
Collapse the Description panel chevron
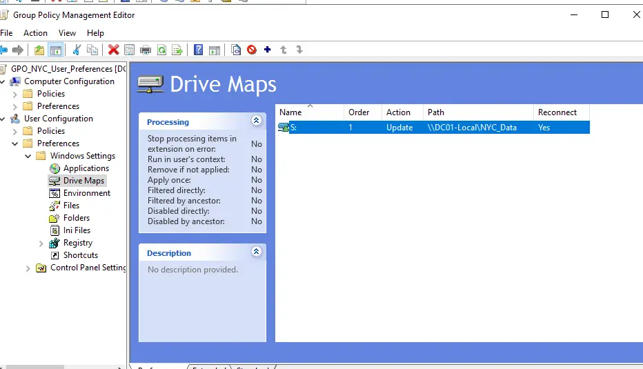pos(256,252)
